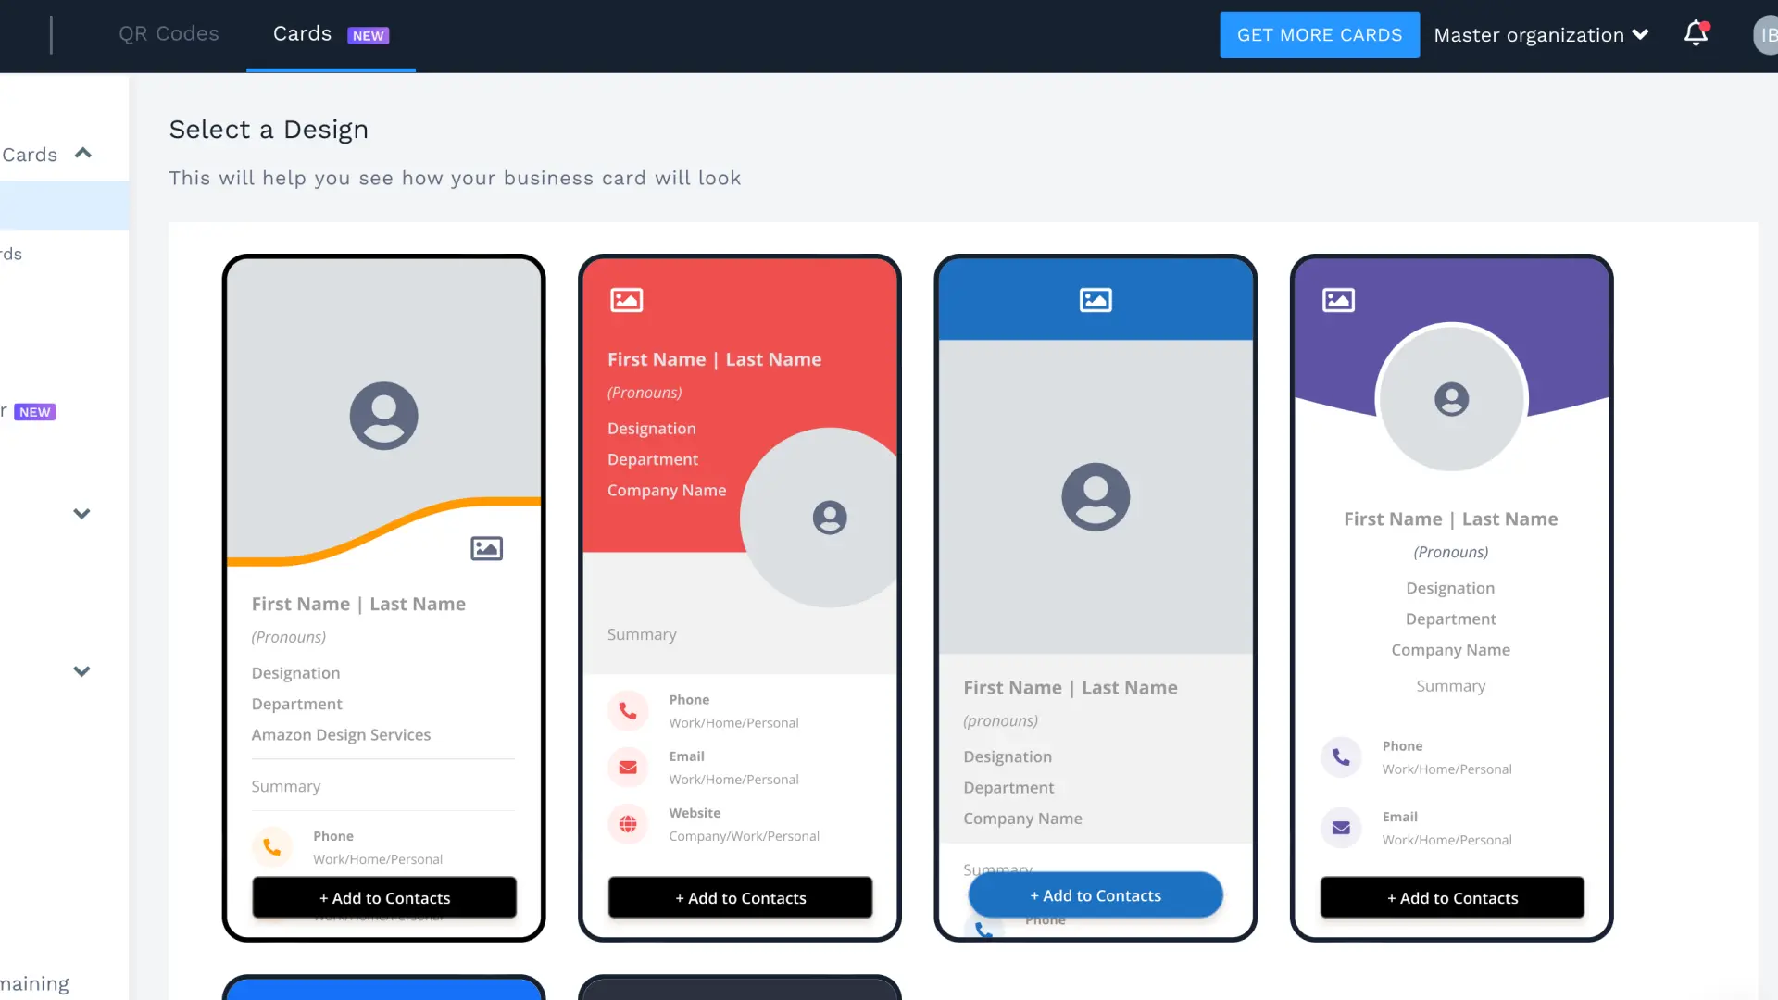Click the user account avatar top right

[1762, 34]
